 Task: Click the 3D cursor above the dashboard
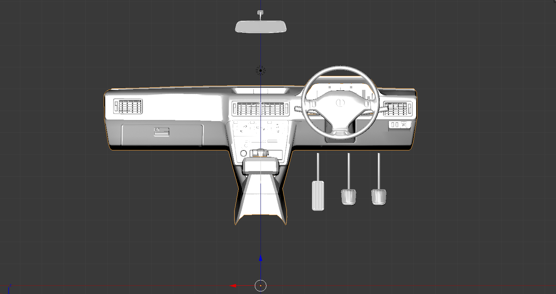click(261, 70)
